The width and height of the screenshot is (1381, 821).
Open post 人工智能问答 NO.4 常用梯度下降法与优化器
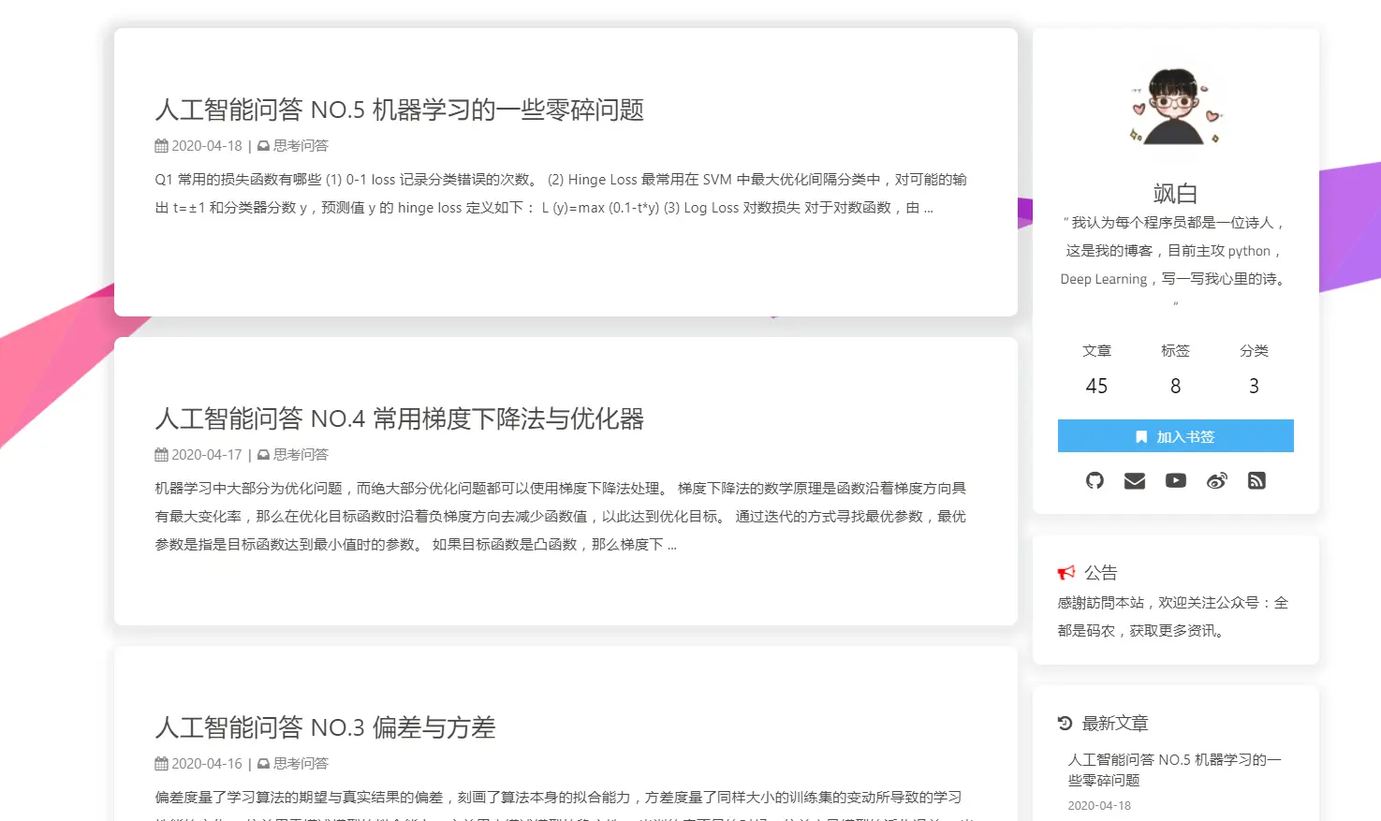(x=400, y=418)
